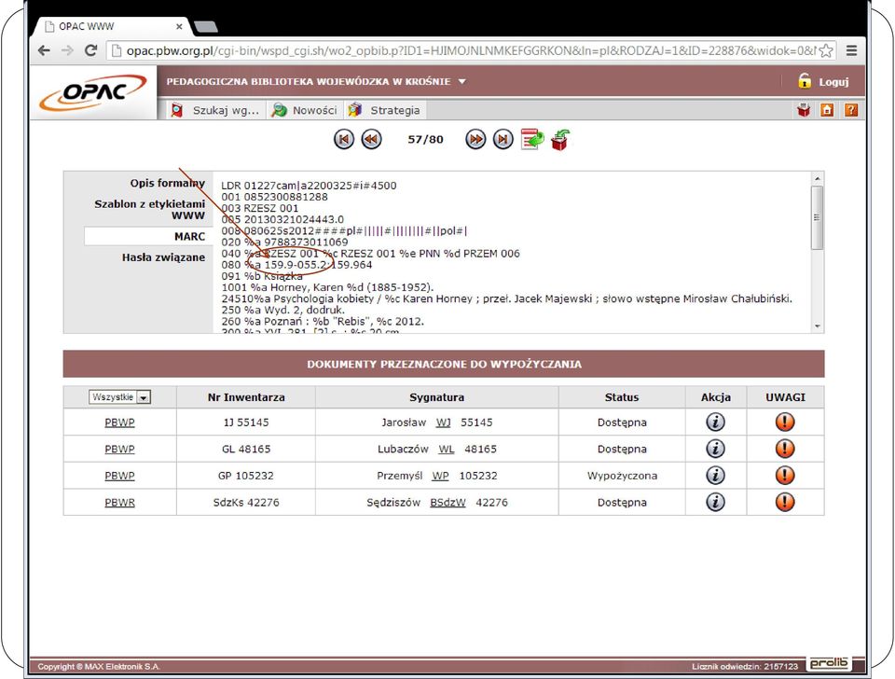895x679 pixels.
Task: Switch to Szablon z etykietami WWW view
Action: point(149,210)
